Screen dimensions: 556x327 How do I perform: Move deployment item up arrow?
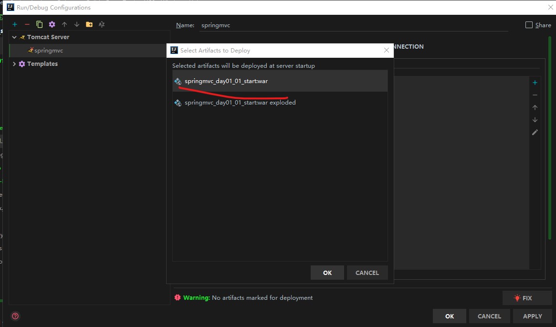[535, 107]
